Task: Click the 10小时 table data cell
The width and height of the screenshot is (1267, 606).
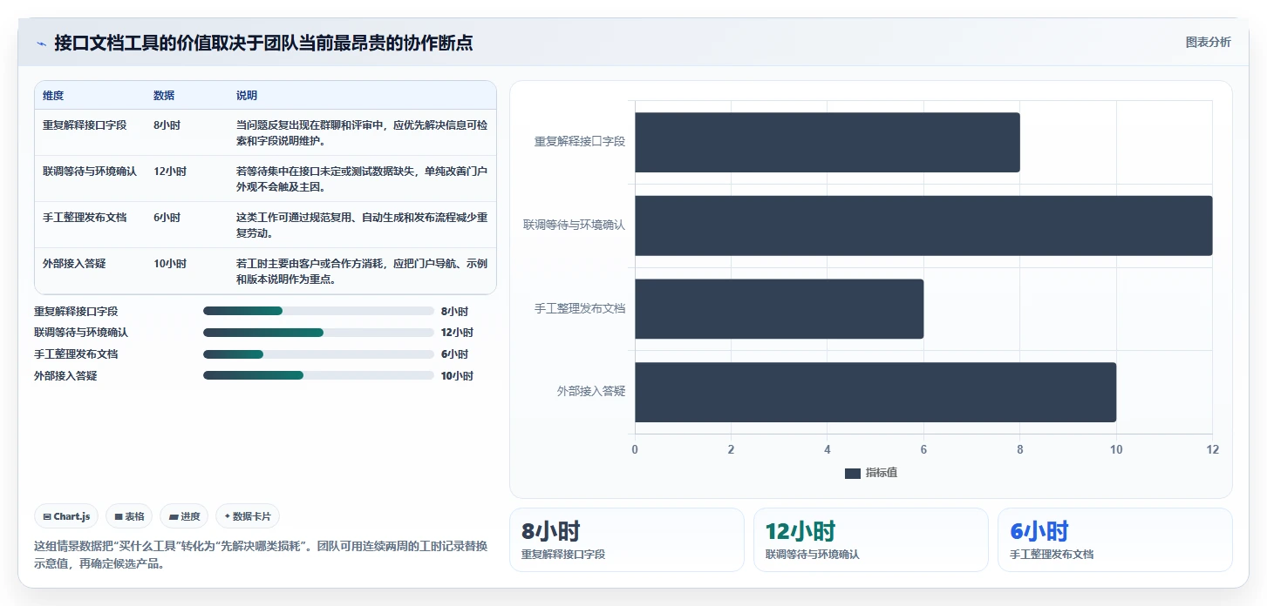Action: point(170,263)
